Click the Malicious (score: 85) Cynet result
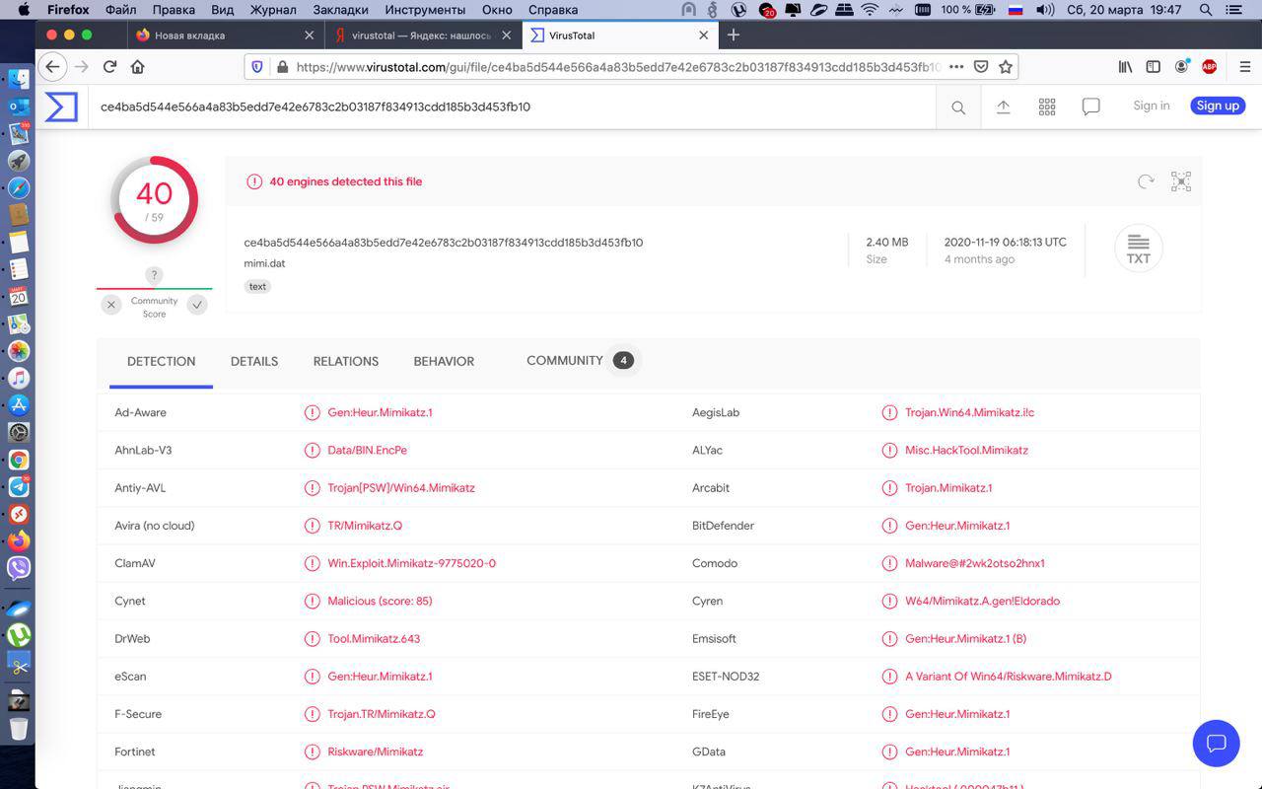The image size is (1262, 789). coord(380,601)
